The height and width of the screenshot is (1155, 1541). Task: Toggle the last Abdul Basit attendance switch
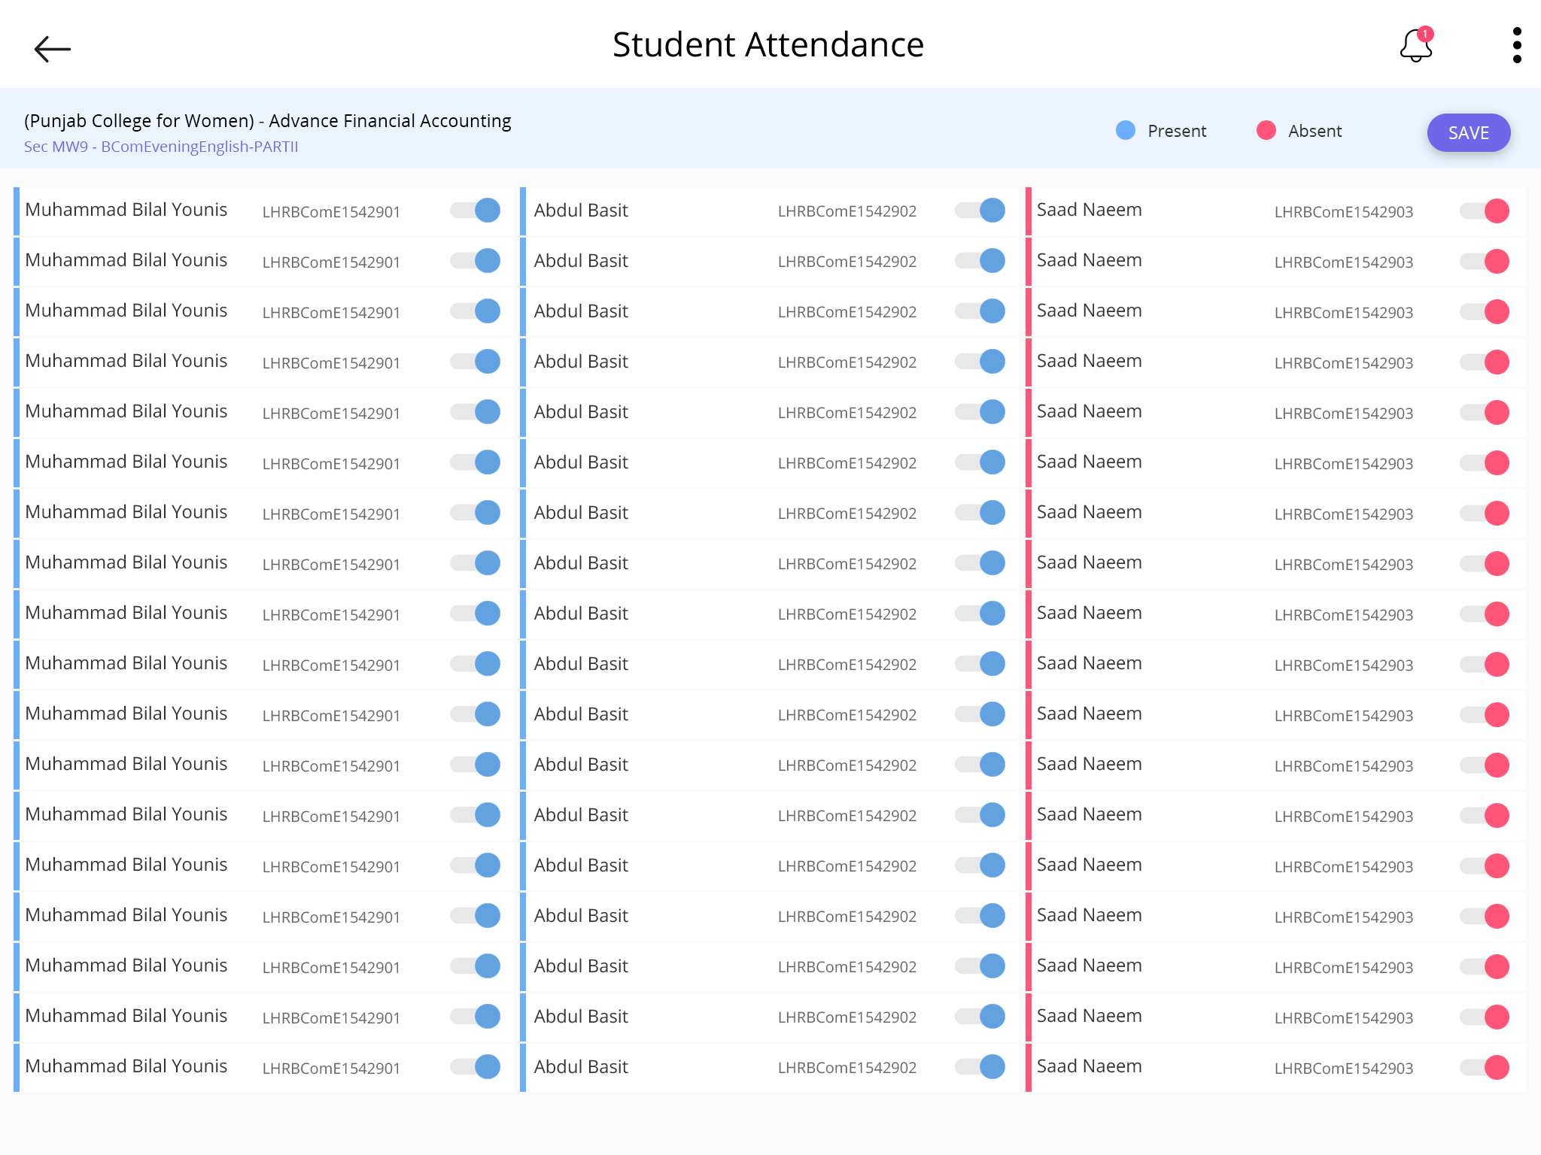pos(980,1067)
